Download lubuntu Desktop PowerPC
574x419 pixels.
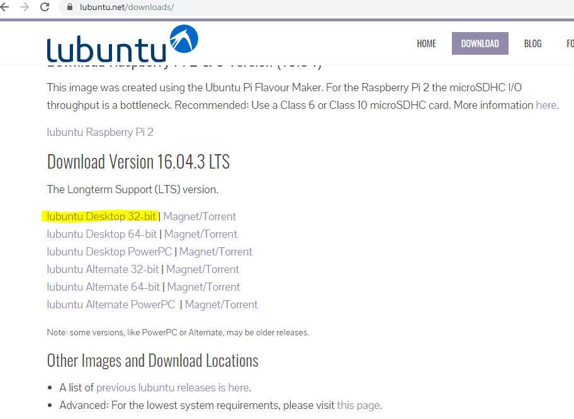click(x=110, y=252)
